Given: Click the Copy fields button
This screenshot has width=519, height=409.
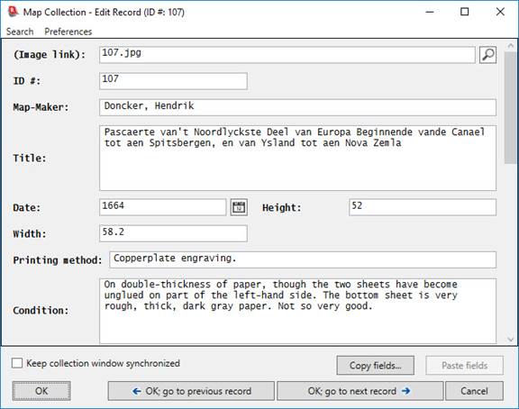Looking at the screenshot, I should click(x=376, y=366).
